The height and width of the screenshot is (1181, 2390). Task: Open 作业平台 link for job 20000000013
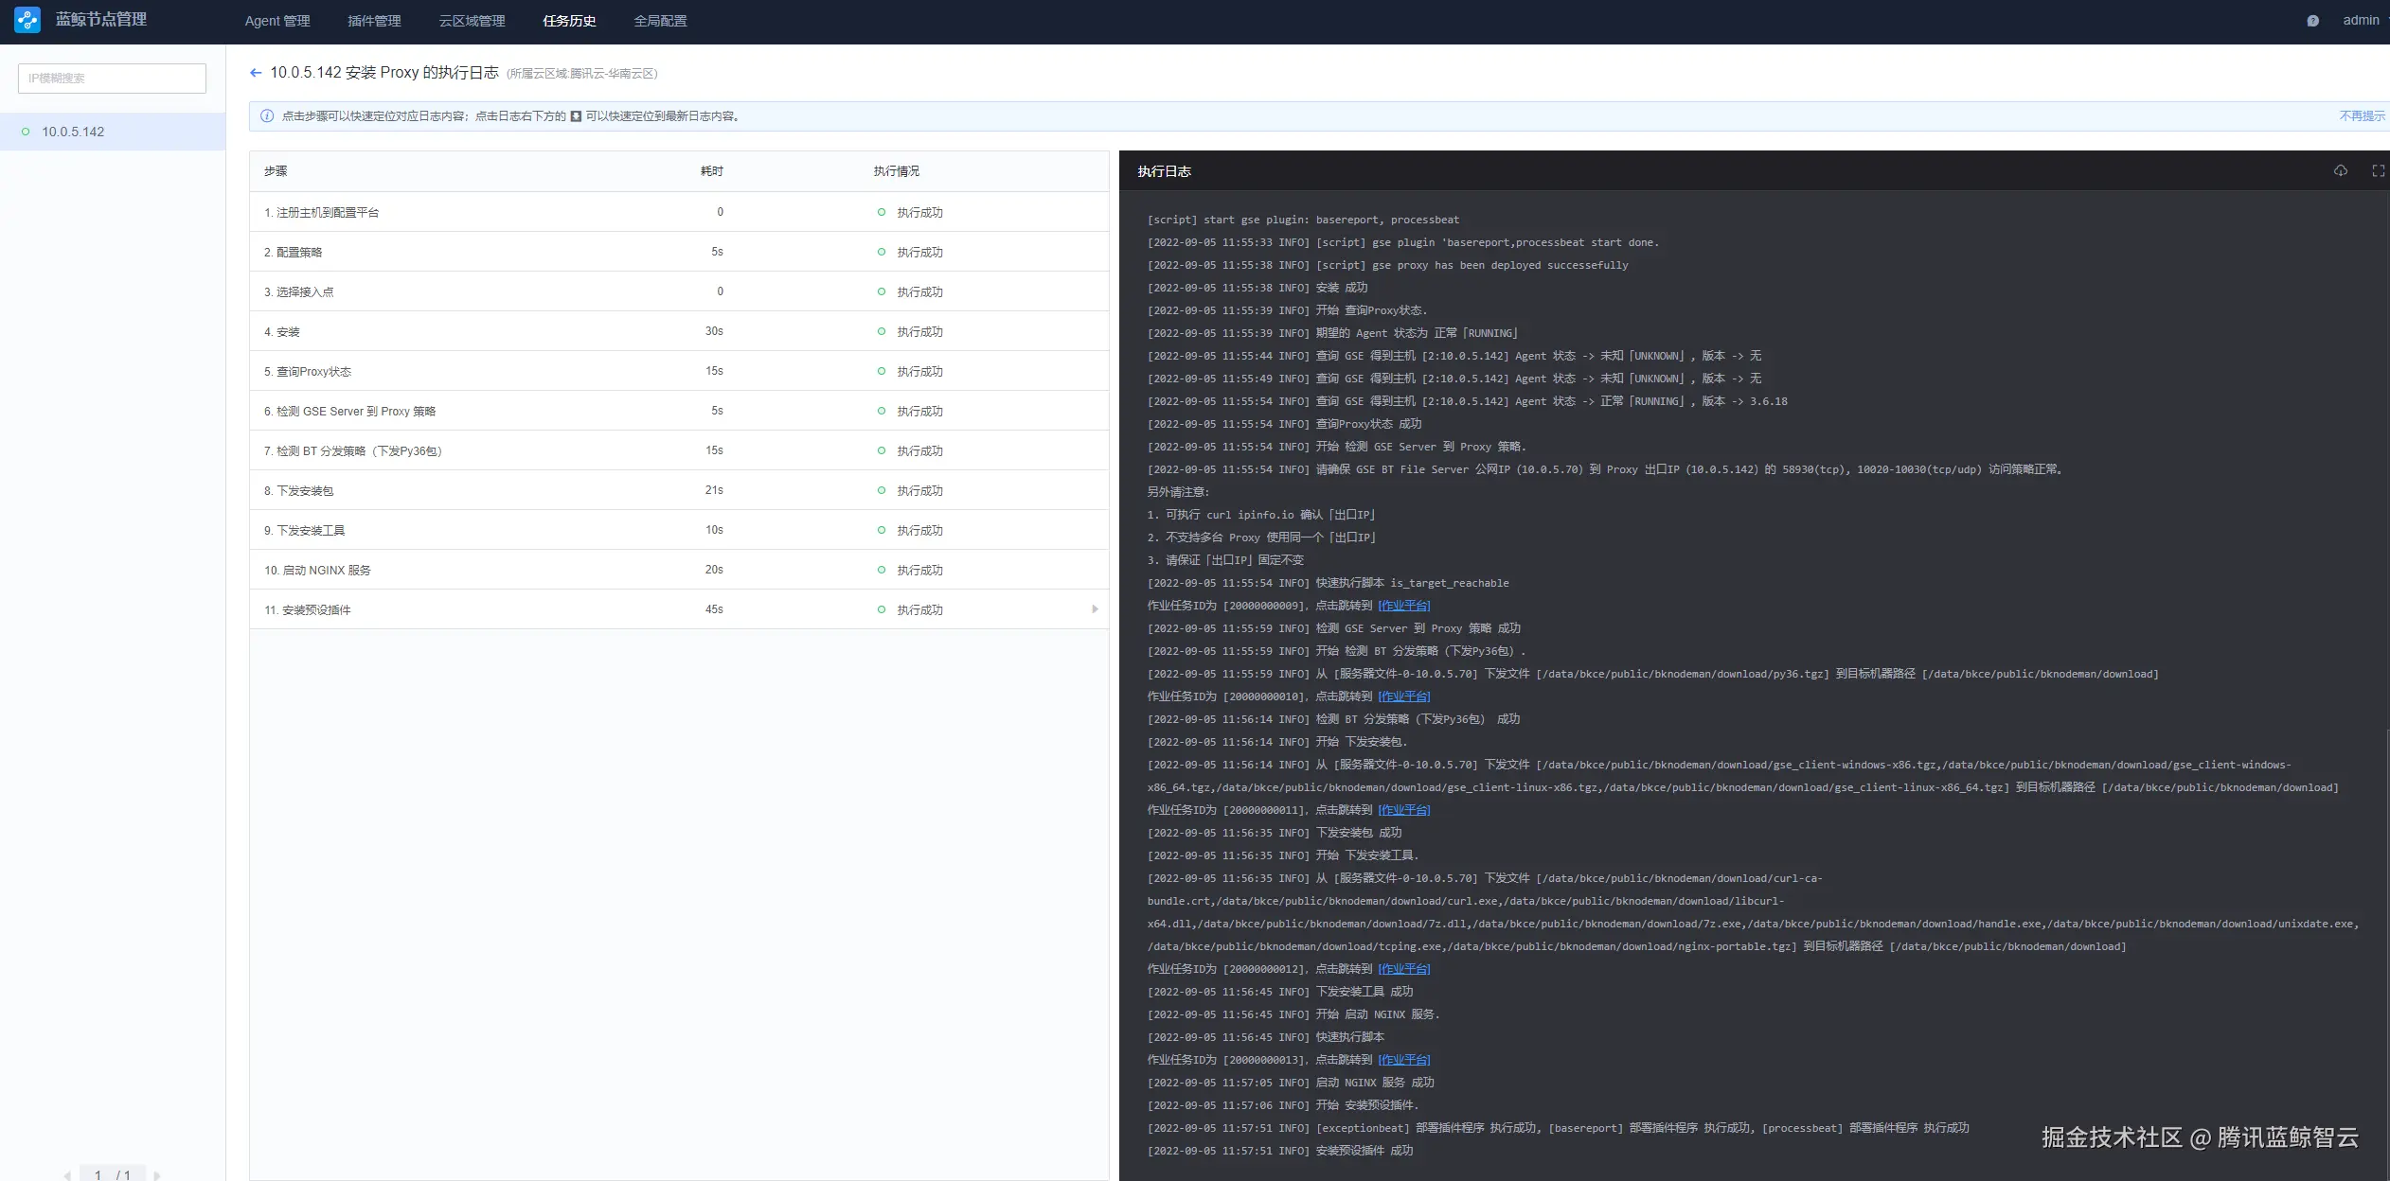pyautogui.click(x=1403, y=1060)
